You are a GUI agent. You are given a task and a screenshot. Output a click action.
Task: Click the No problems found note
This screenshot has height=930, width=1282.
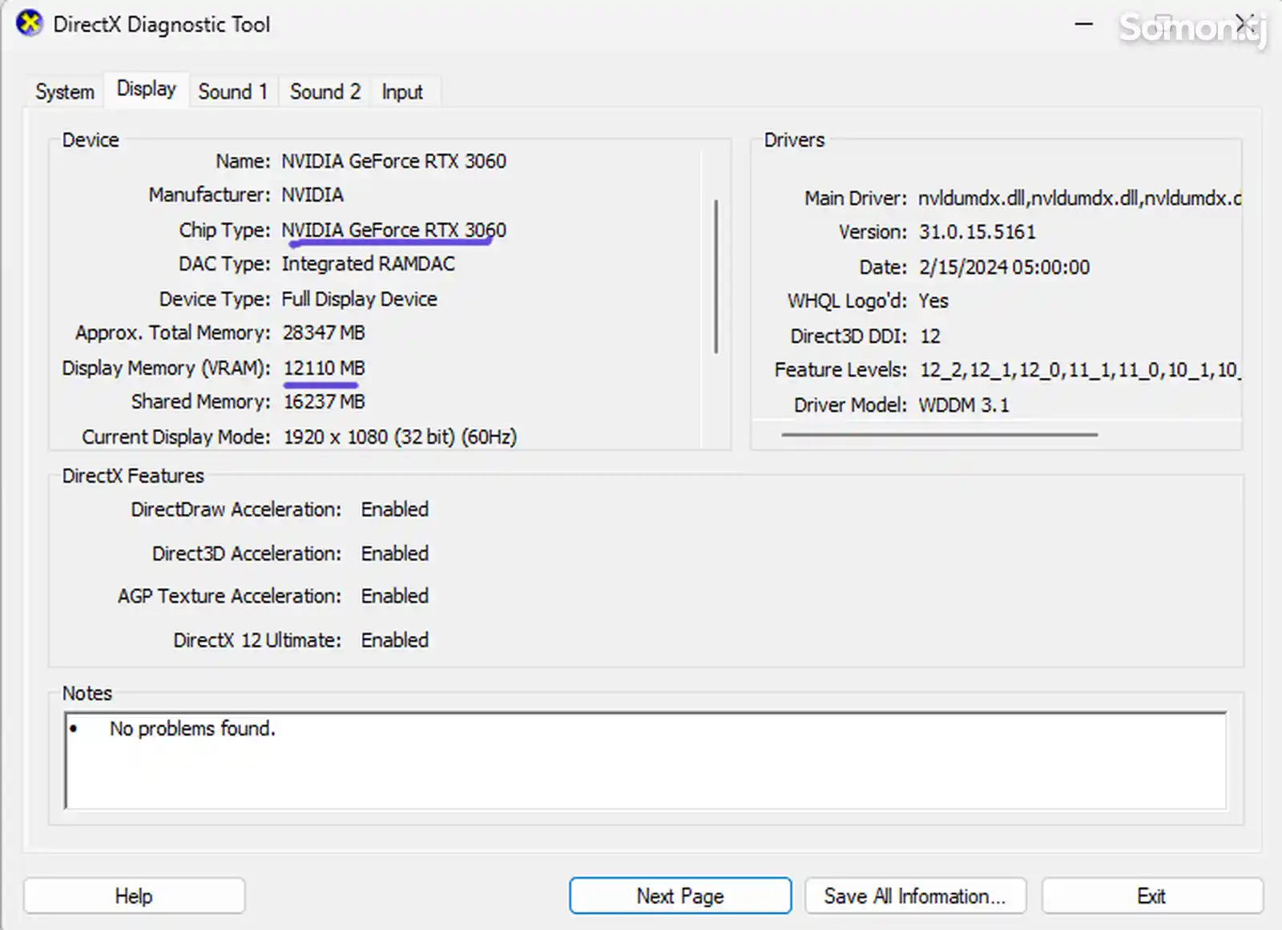(x=192, y=728)
